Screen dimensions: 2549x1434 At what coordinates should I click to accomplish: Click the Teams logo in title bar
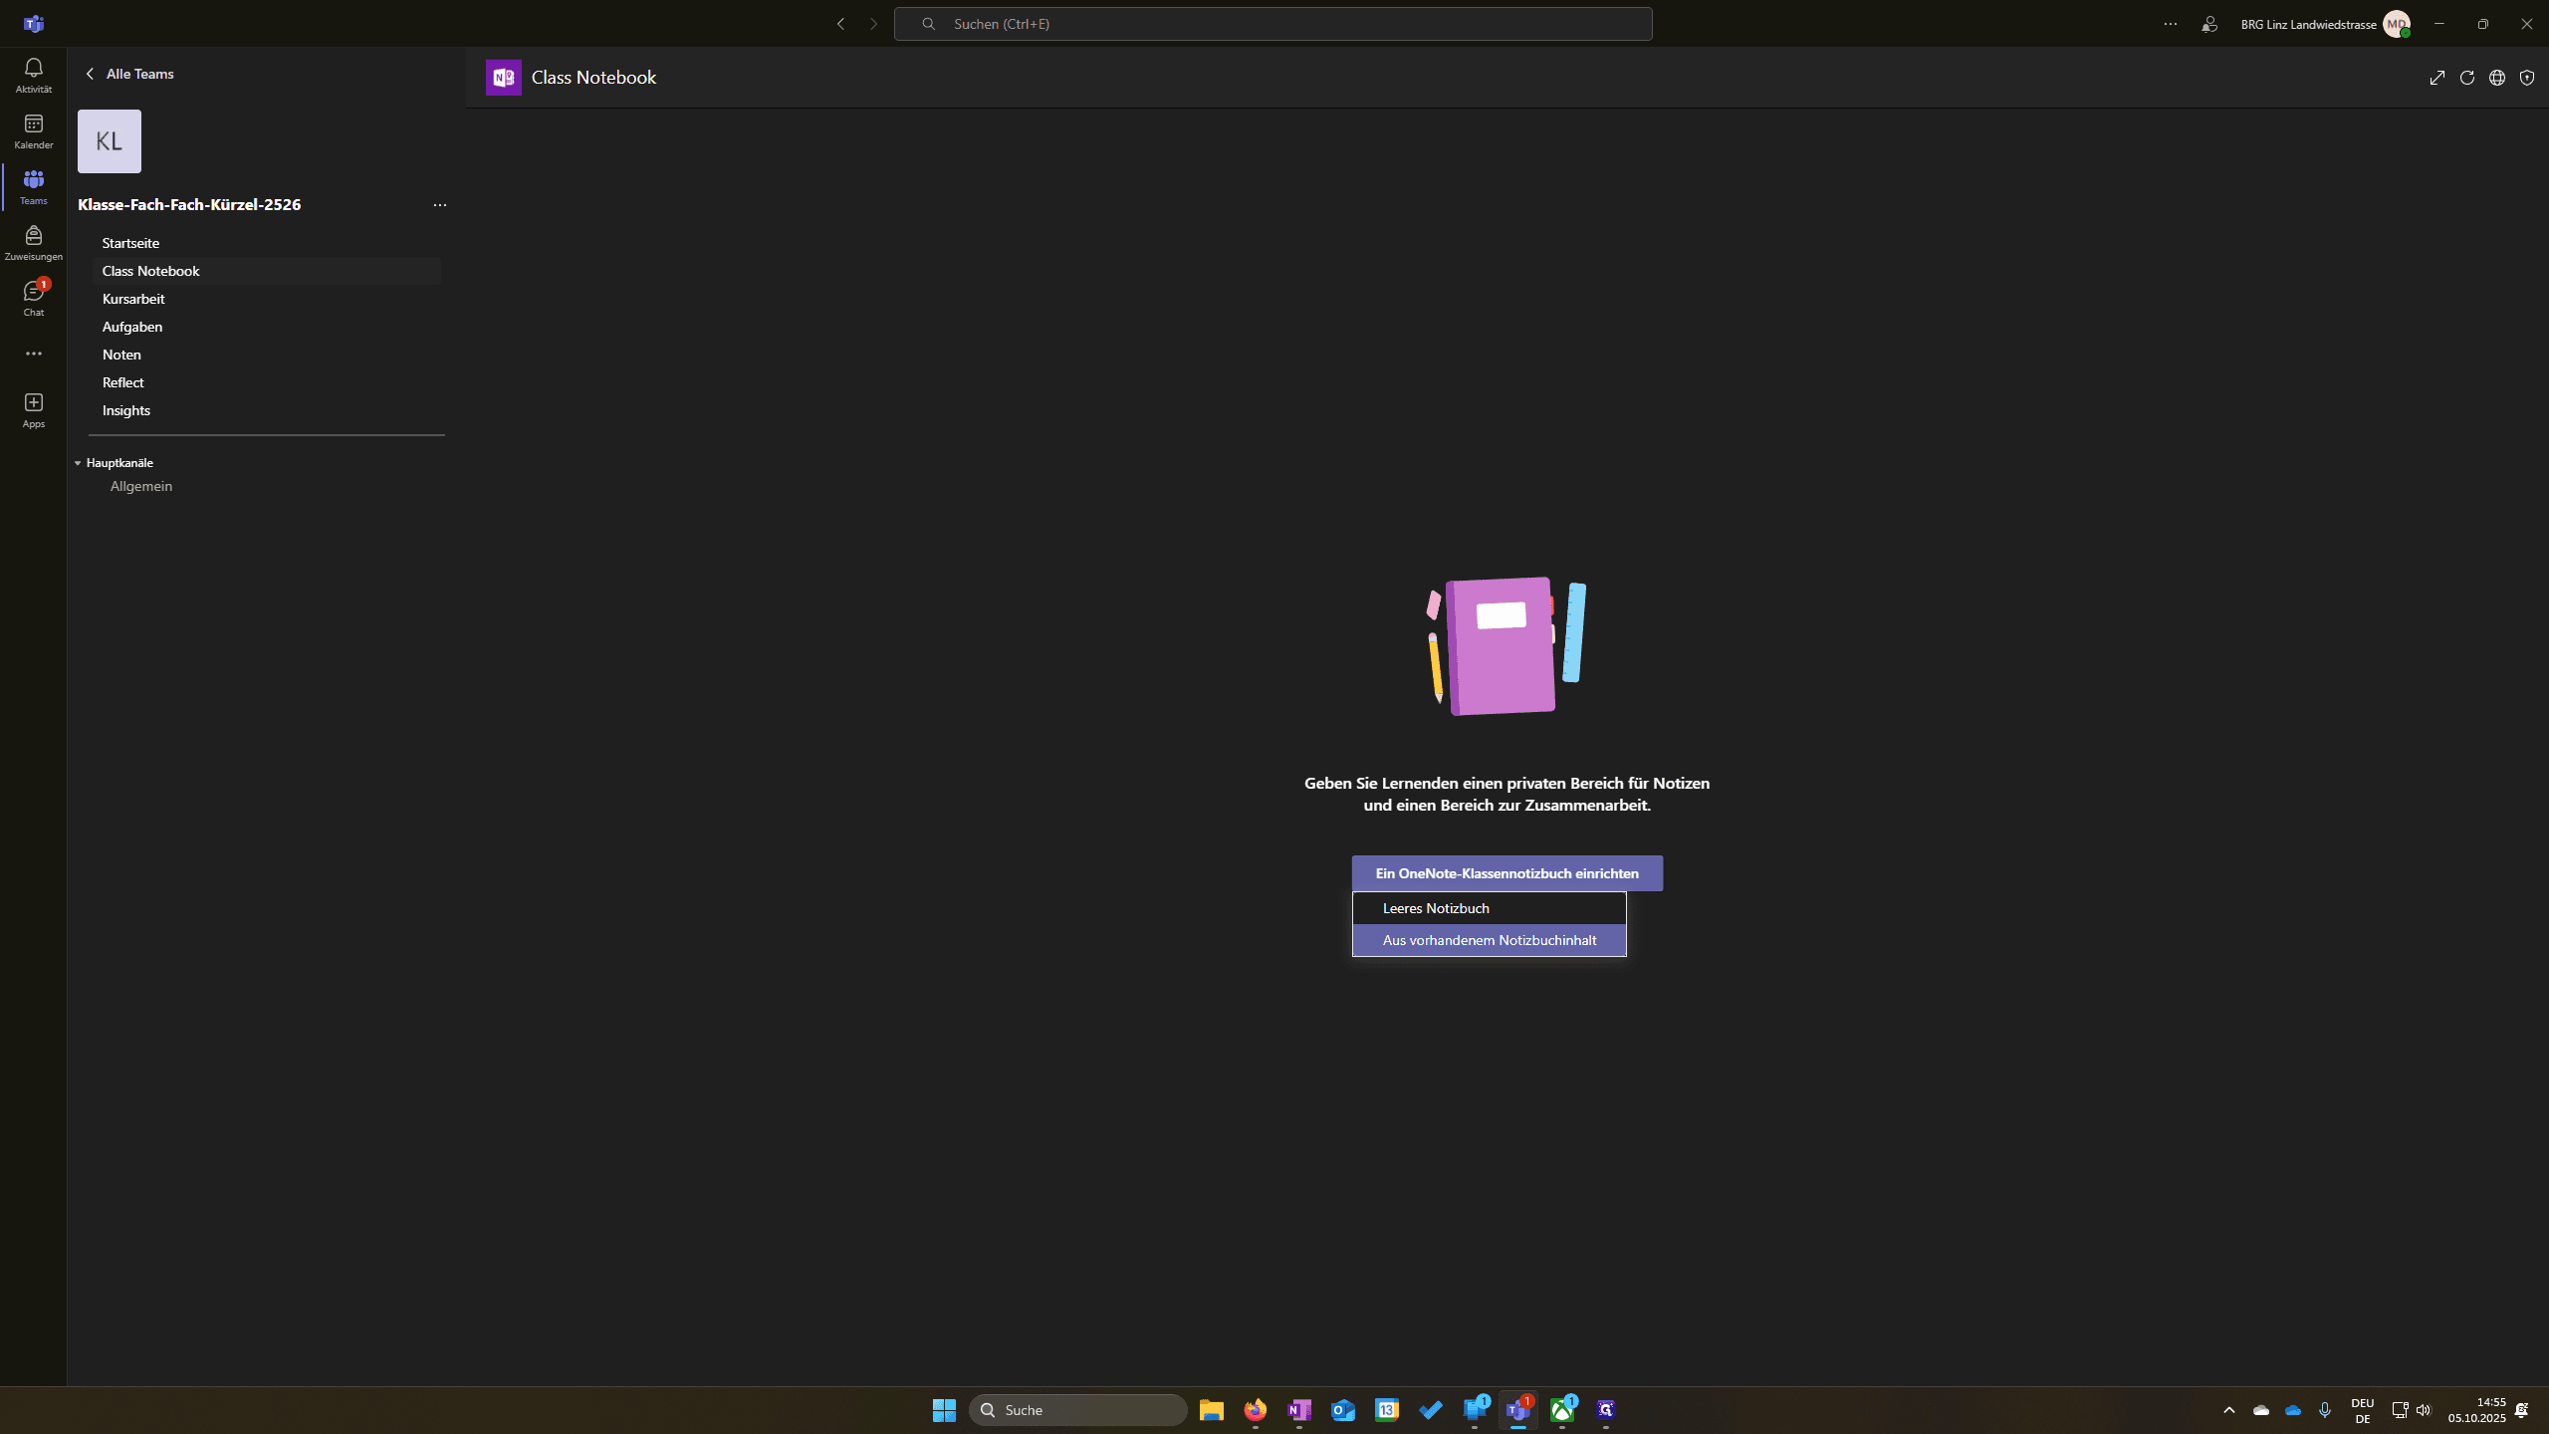click(33, 24)
